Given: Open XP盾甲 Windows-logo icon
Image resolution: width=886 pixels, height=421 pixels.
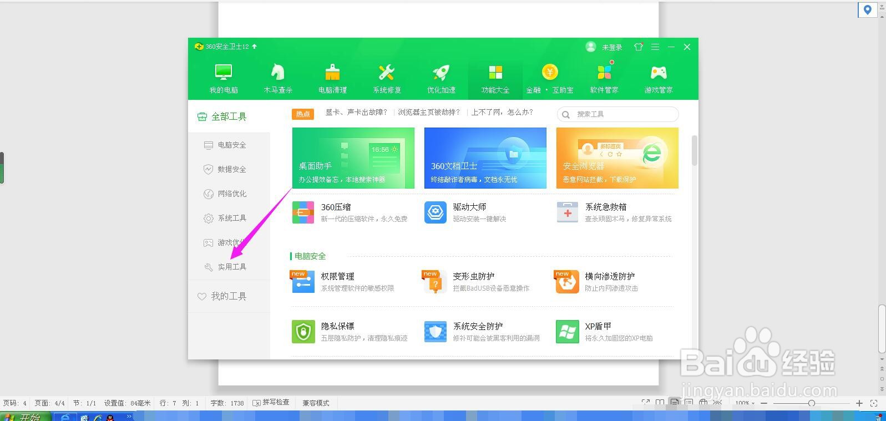Looking at the screenshot, I should tap(568, 332).
